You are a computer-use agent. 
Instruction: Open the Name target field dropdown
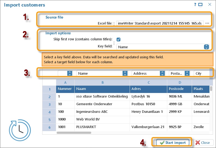(102, 73)
